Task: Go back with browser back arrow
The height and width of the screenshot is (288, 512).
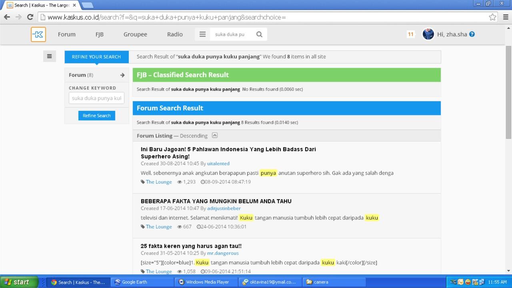Action: click(7, 17)
